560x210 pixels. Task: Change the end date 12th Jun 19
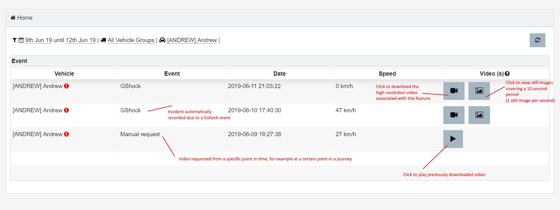81,40
